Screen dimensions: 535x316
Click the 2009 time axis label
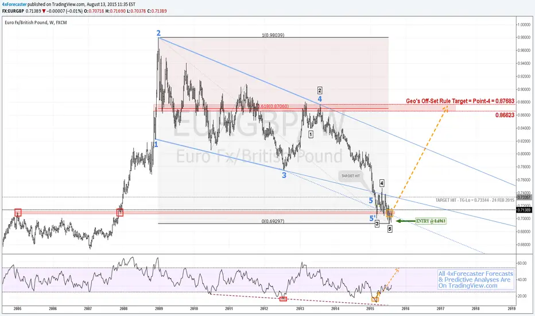click(x=158, y=309)
